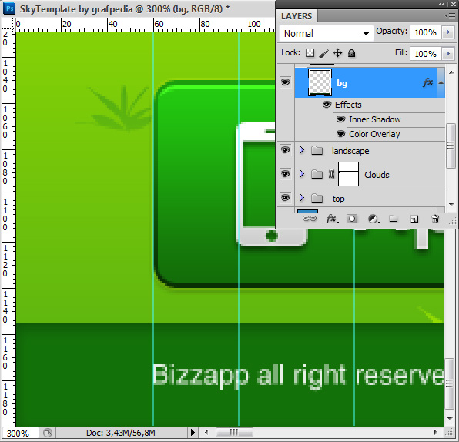
Task: Select the Clouds group name
Action: point(377,175)
